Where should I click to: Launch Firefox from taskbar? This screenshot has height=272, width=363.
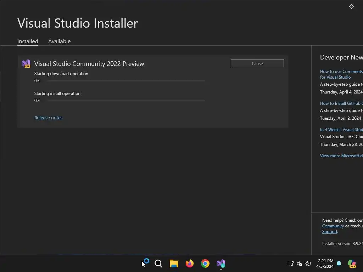point(189,263)
